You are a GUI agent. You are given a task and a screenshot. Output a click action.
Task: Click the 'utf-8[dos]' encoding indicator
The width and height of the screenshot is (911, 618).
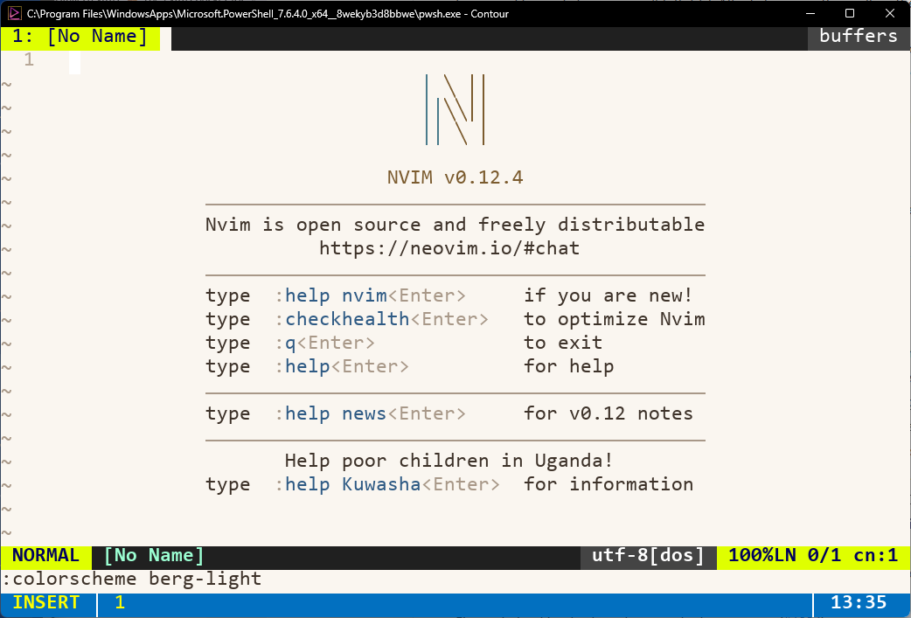coord(648,556)
